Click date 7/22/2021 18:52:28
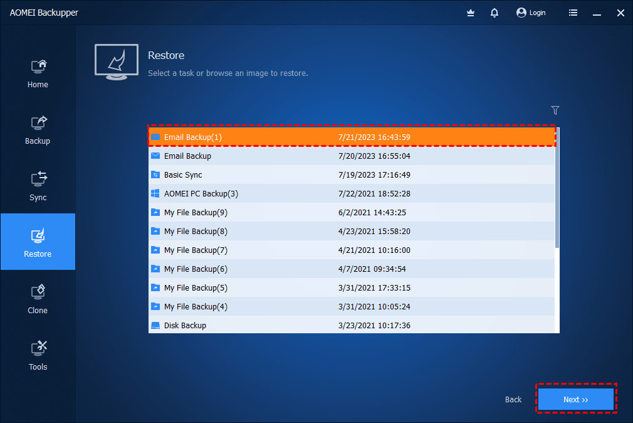This screenshot has height=423, width=633. [x=374, y=193]
